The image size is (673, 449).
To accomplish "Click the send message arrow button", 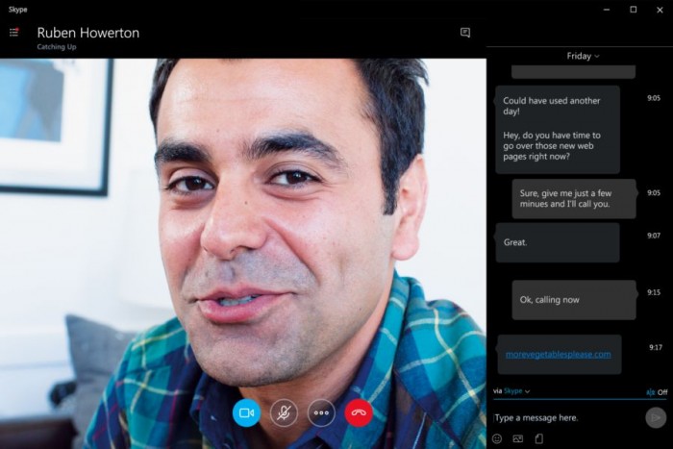I will point(656,417).
